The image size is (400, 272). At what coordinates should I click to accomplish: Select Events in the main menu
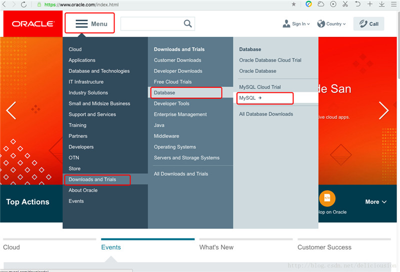[x=76, y=201]
